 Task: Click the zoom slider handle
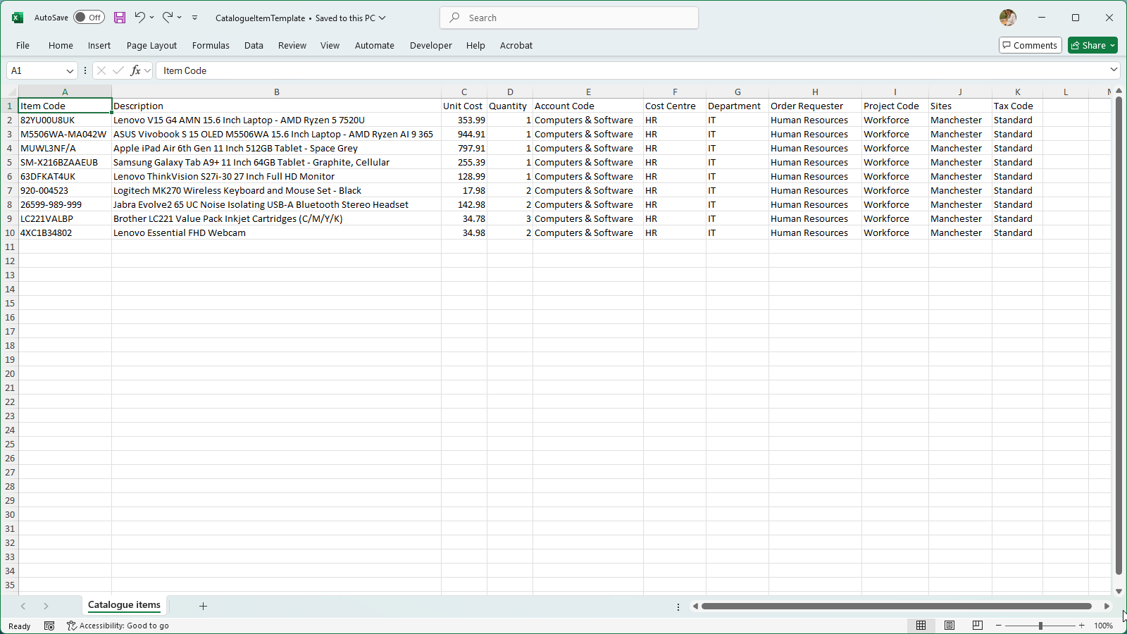(x=1040, y=626)
